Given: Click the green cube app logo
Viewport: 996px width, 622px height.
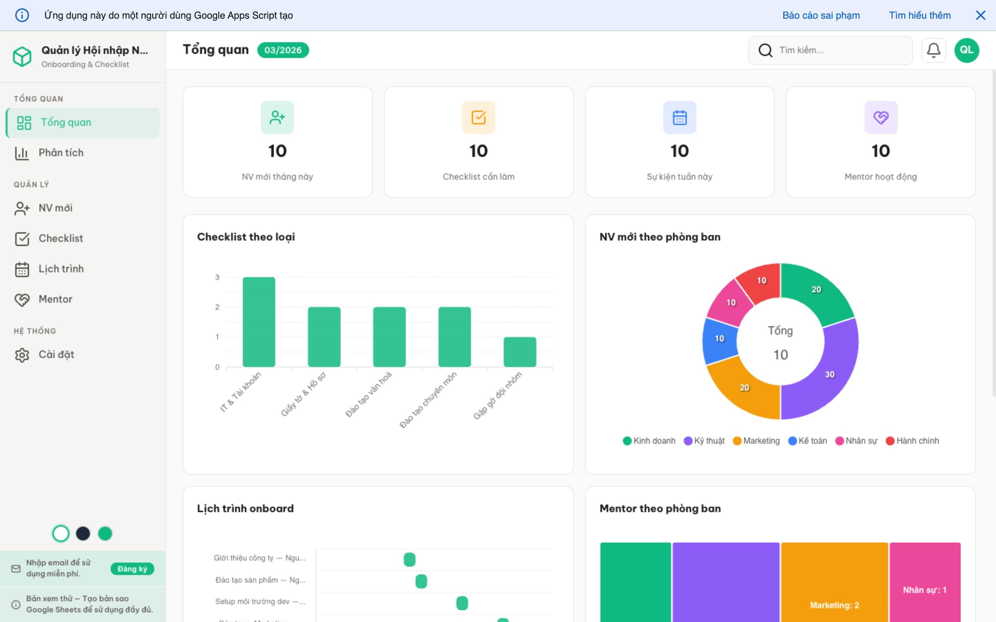Looking at the screenshot, I should click(22, 56).
